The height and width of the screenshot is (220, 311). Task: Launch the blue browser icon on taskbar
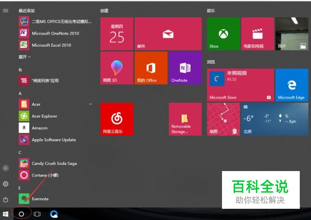coord(54,214)
